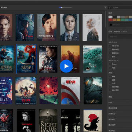Select the red floral illustration poster

48,91
